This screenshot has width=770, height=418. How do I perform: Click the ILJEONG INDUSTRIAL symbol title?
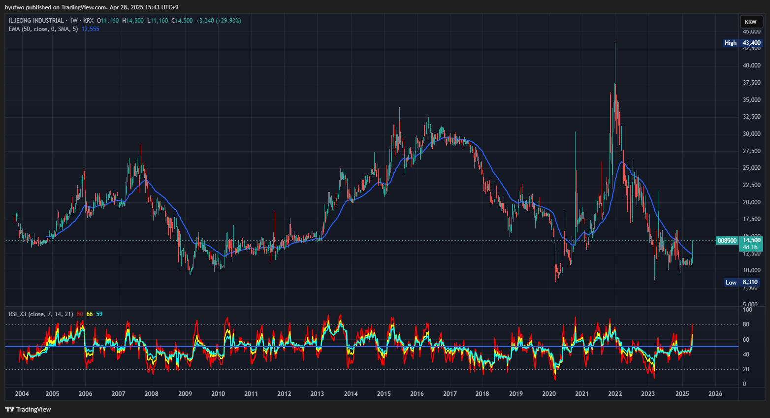point(36,21)
